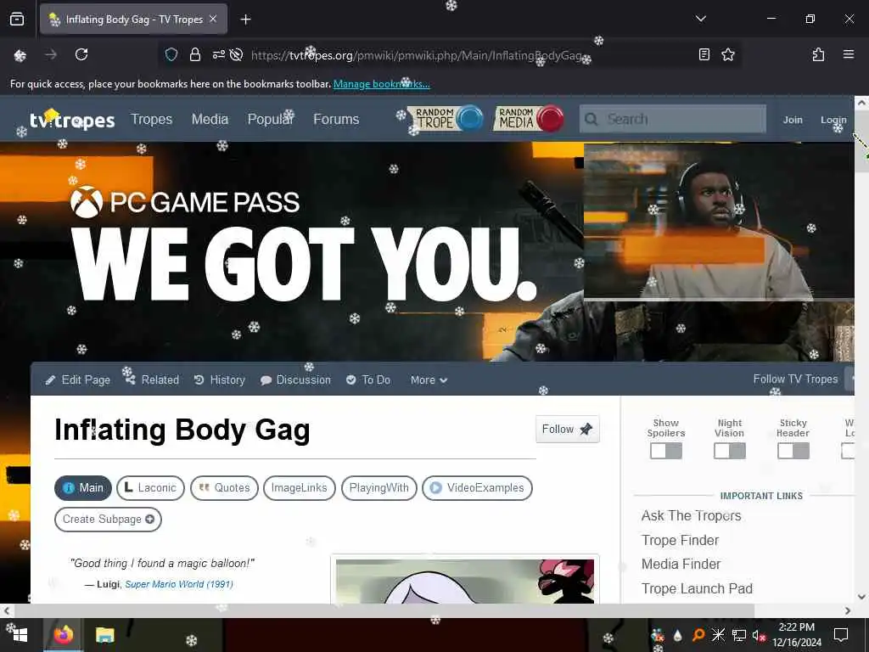Viewport: 869px width, 652px height.
Task: Click the snowflake tray icon
Action: pyautogui.click(x=718, y=635)
